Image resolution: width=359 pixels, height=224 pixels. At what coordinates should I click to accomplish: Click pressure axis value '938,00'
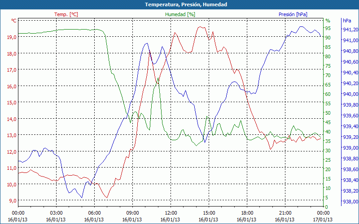pos(350,201)
